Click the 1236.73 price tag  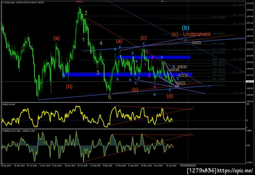coord(197,42)
